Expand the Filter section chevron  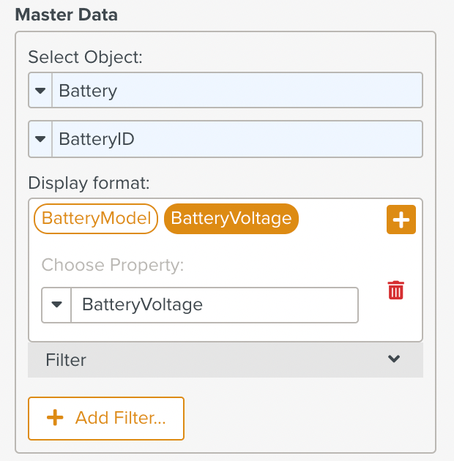[394, 359]
